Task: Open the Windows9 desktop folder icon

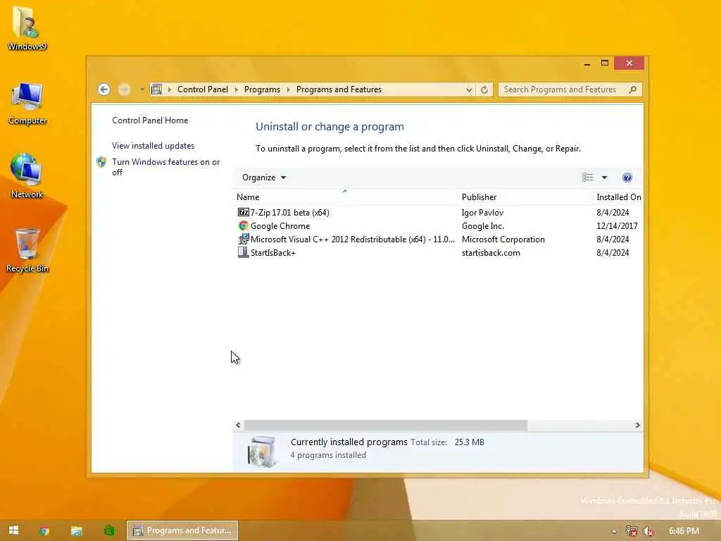Action: [x=27, y=28]
